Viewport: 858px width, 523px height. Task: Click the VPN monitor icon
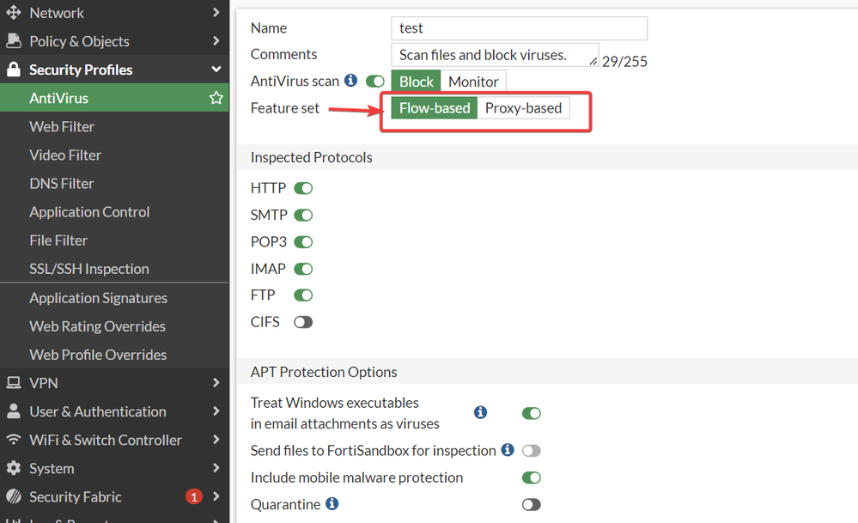(x=13, y=383)
